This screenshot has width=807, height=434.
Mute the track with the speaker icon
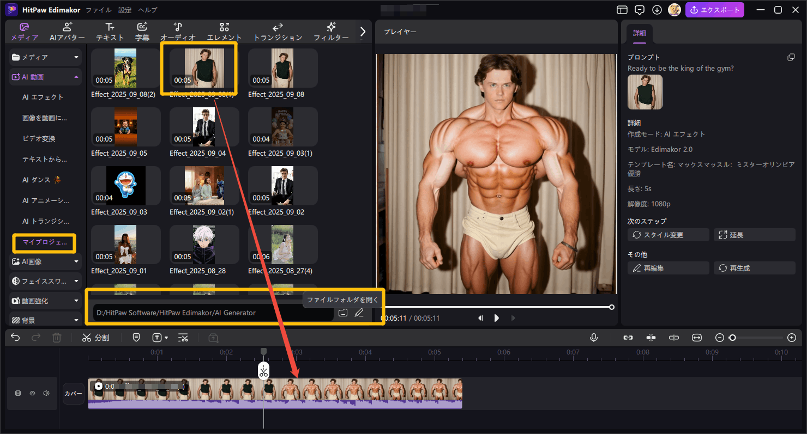click(45, 393)
